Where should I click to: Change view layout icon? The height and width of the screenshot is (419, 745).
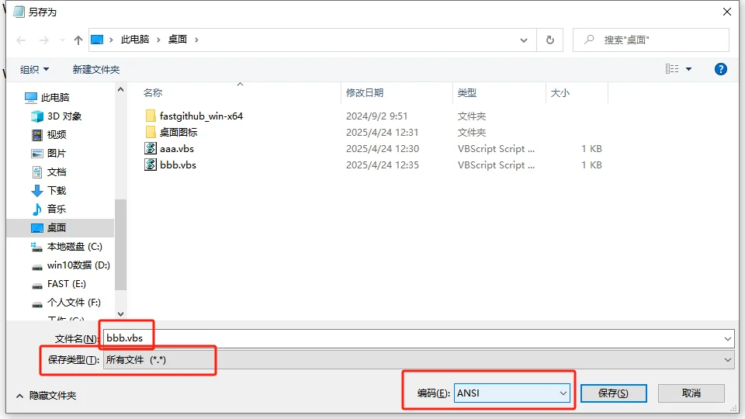click(x=672, y=69)
